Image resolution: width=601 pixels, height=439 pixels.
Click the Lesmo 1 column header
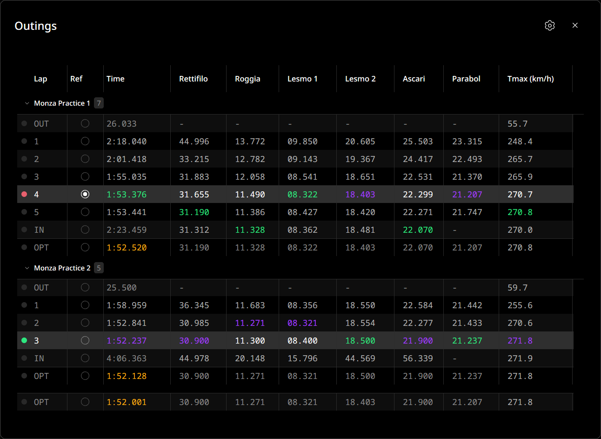[302, 79]
